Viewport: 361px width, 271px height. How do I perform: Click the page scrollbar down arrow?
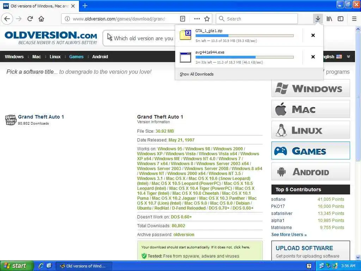358,257
